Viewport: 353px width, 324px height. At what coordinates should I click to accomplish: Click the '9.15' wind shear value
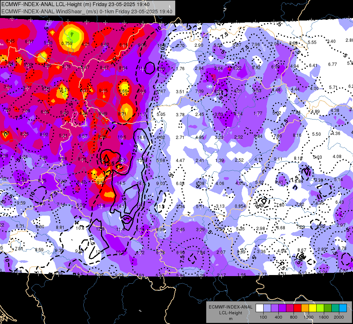(x=103, y=91)
